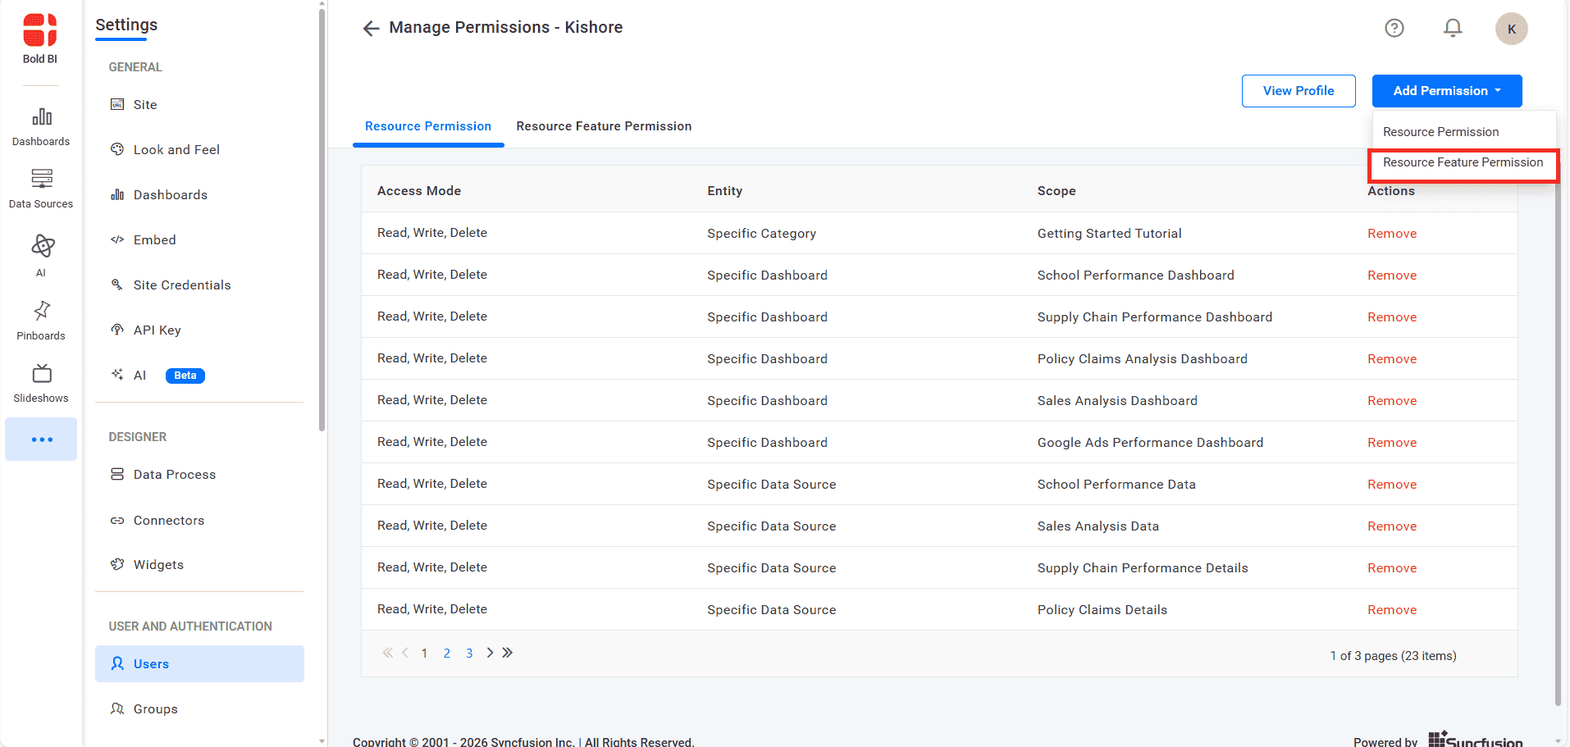The image size is (1570, 747).
Task: Open the Dashboards section from the left sidebar
Action: tap(40, 123)
